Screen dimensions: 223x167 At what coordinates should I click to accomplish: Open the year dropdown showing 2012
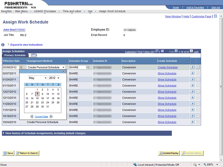[54, 78]
